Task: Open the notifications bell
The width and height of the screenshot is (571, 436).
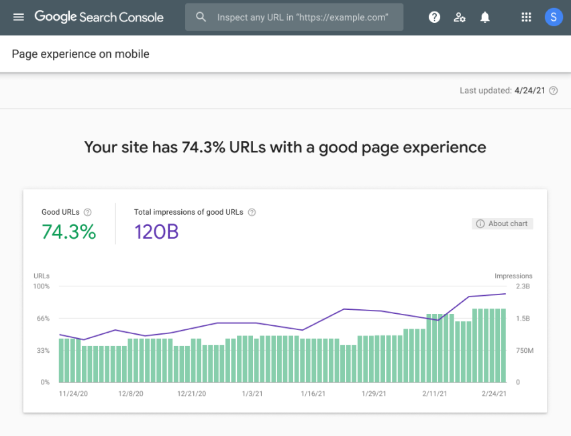Action: pos(484,17)
